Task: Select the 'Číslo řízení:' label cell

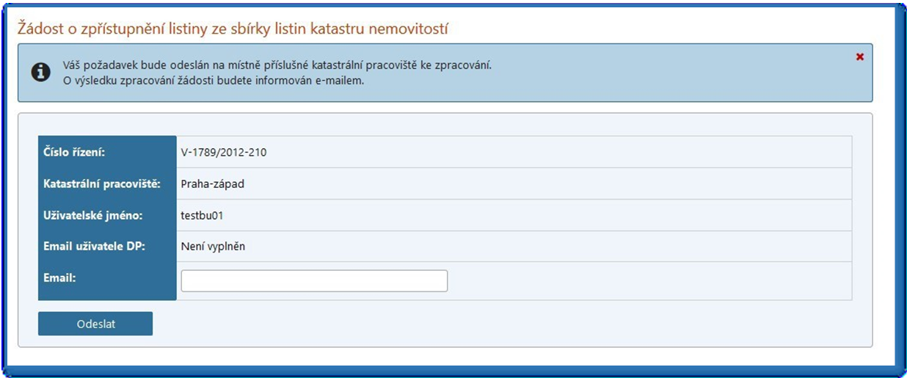Action: [106, 153]
